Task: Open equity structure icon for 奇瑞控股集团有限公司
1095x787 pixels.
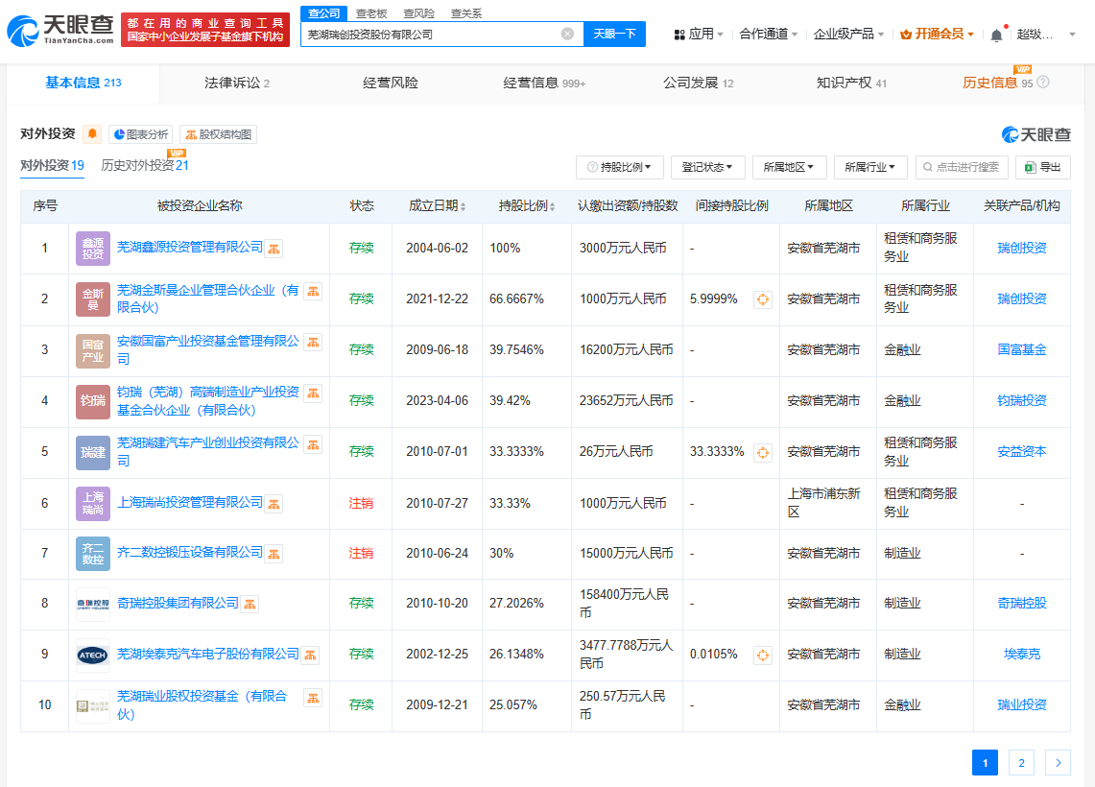Action: tap(250, 604)
